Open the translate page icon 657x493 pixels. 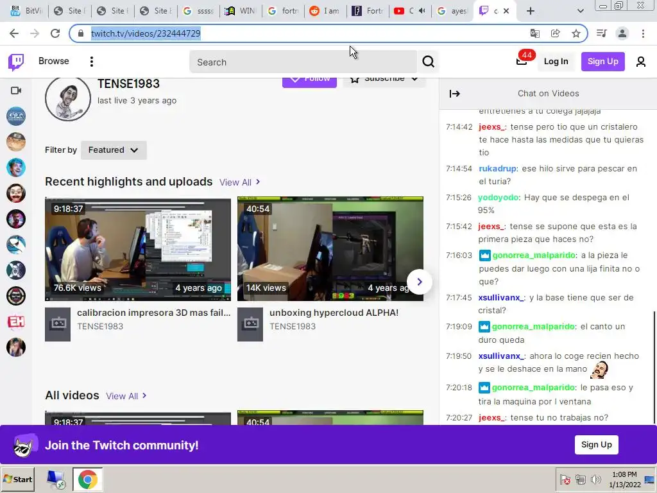[x=534, y=33]
